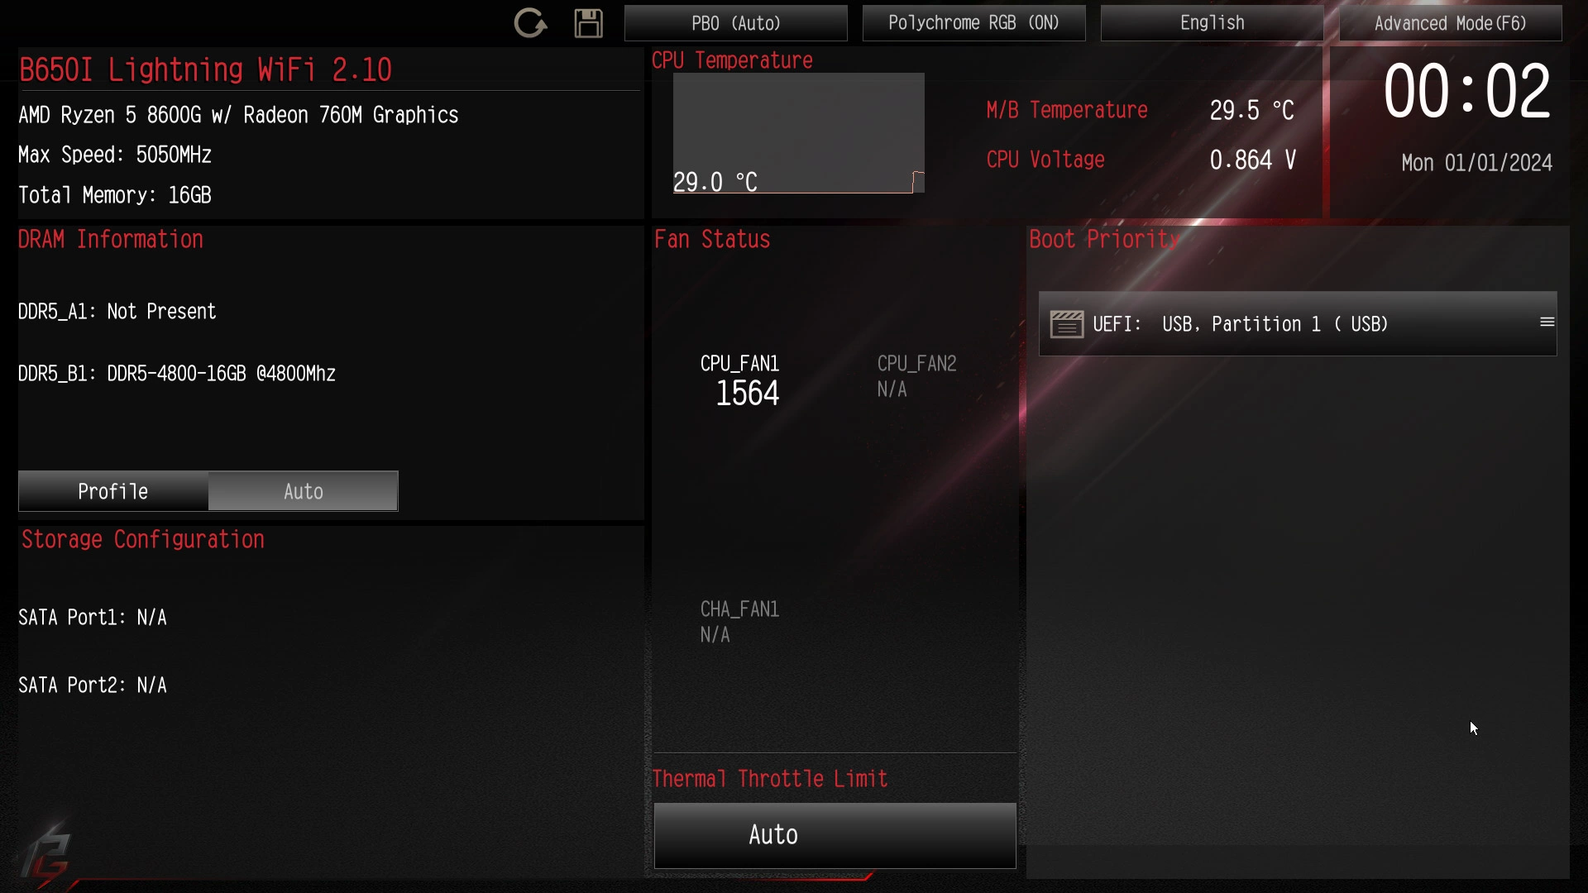1588x893 pixels.
Task: Click the CPU temperature graph
Action: tap(798, 133)
